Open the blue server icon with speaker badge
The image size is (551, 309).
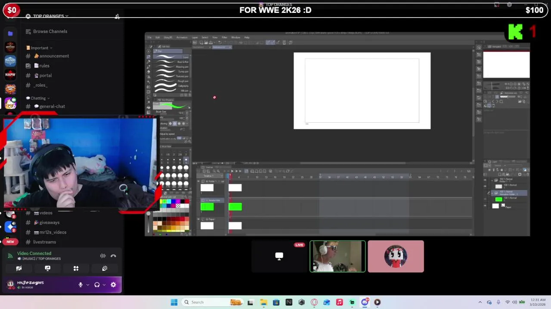[x=10, y=226]
